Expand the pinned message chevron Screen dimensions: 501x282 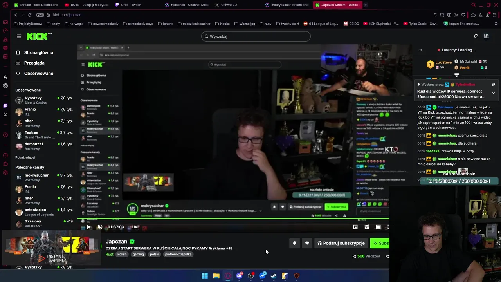(493, 93)
